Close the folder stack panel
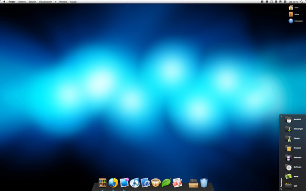The image size is (306, 191). point(281,116)
